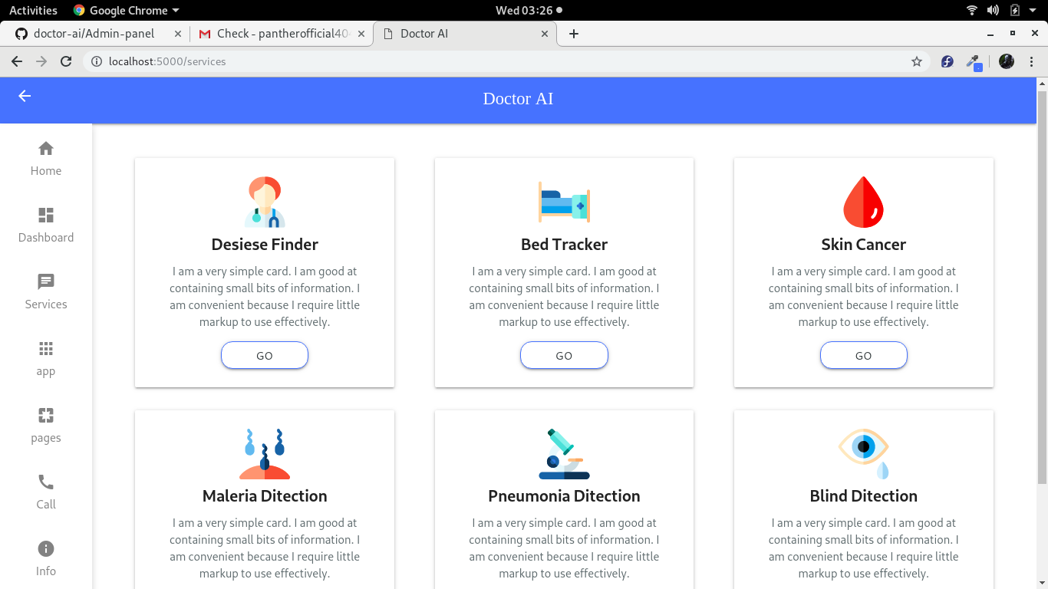Click the volume icon in the system tray
Viewport: 1048px width, 589px height.
(x=993, y=10)
